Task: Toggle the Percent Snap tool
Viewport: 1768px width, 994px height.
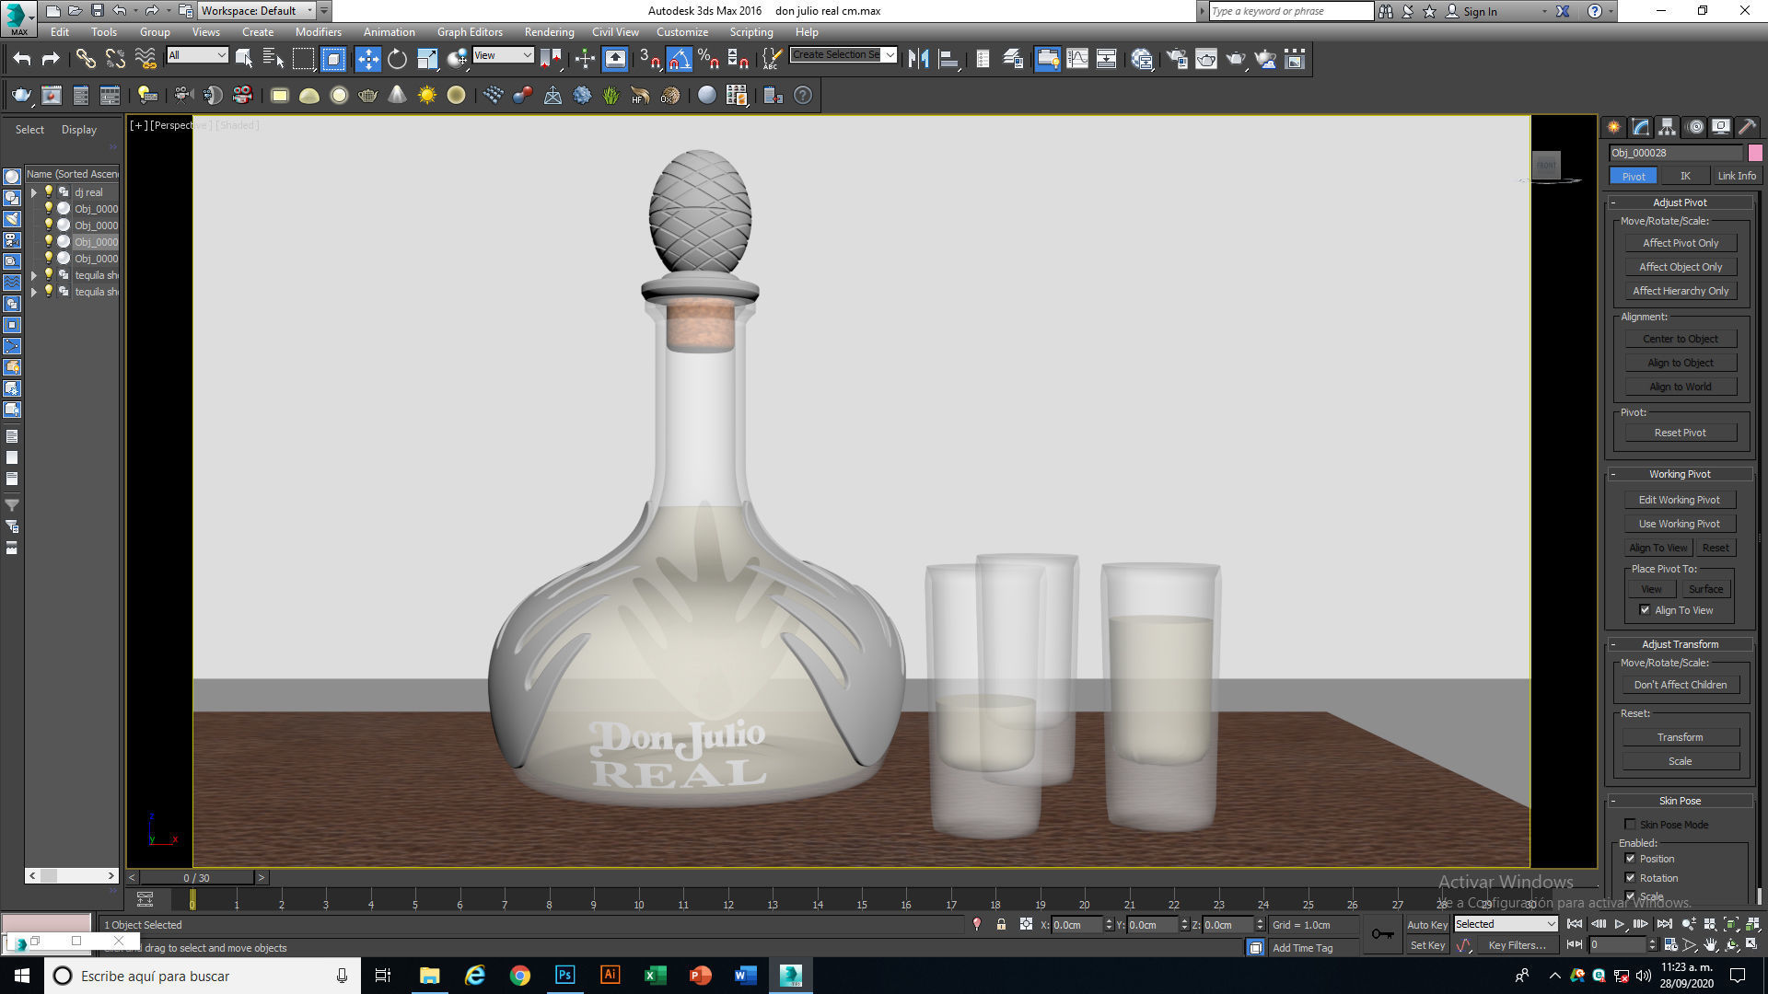Action: tap(708, 59)
